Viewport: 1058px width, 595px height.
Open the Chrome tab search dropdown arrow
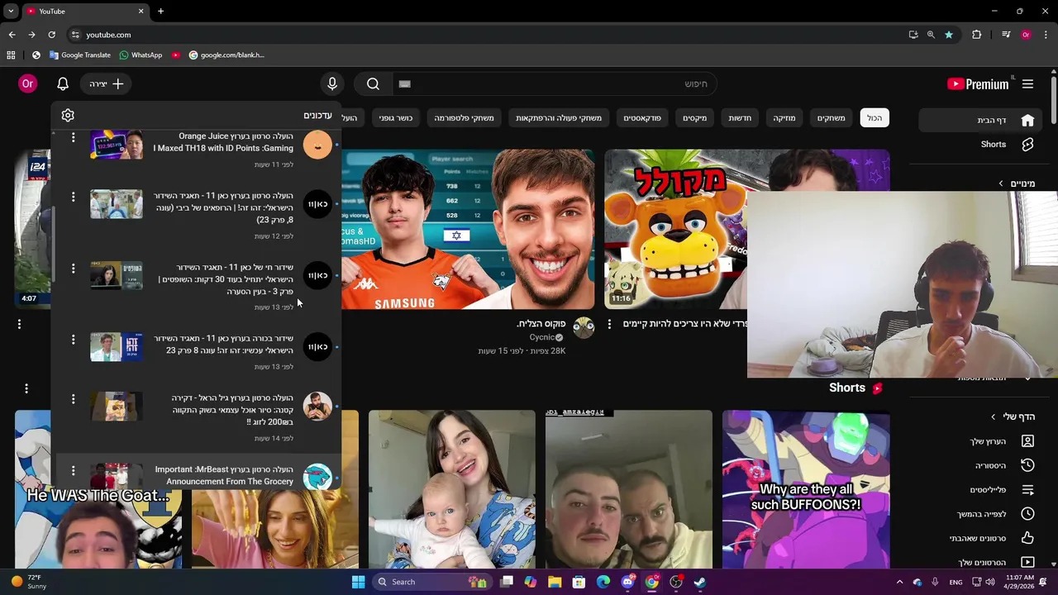click(11, 11)
